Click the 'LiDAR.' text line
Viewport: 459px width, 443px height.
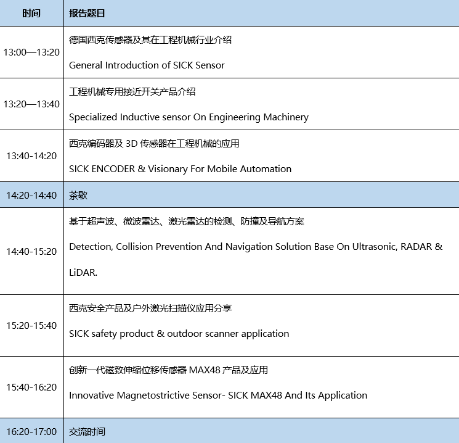[83, 272]
